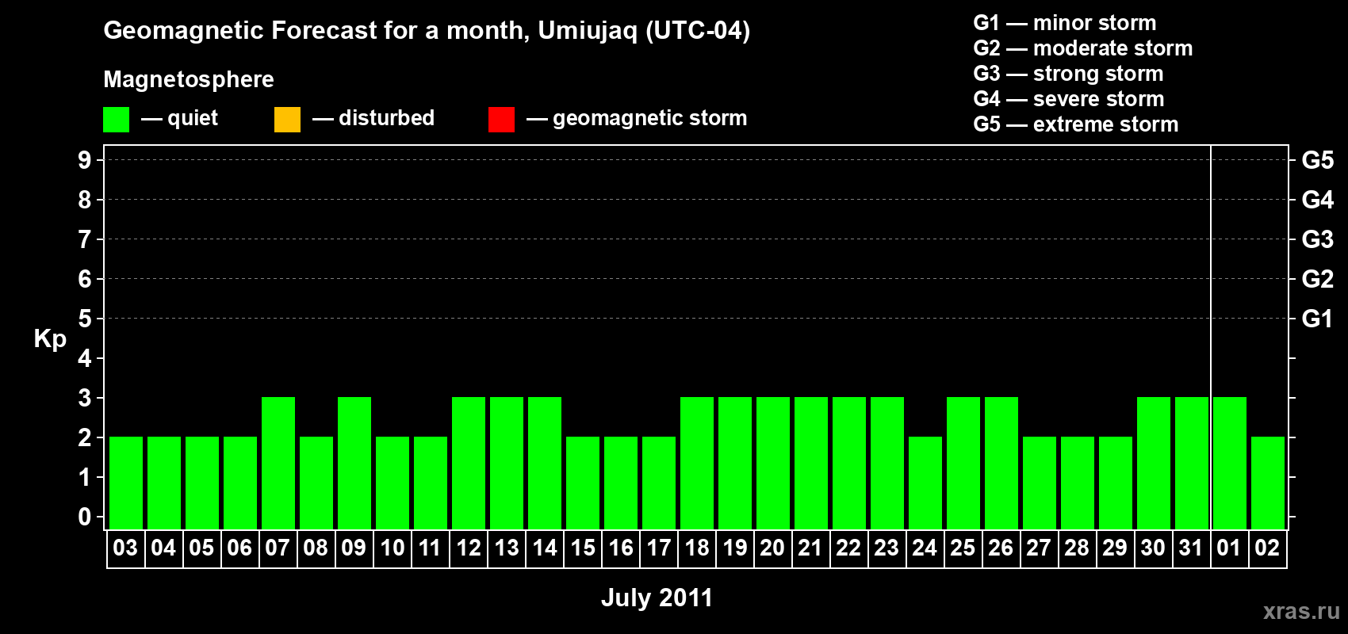Image resolution: width=1348 pixels, height=634 pixels.
Task: Select the bar for July 09
Action: (354, 463)
